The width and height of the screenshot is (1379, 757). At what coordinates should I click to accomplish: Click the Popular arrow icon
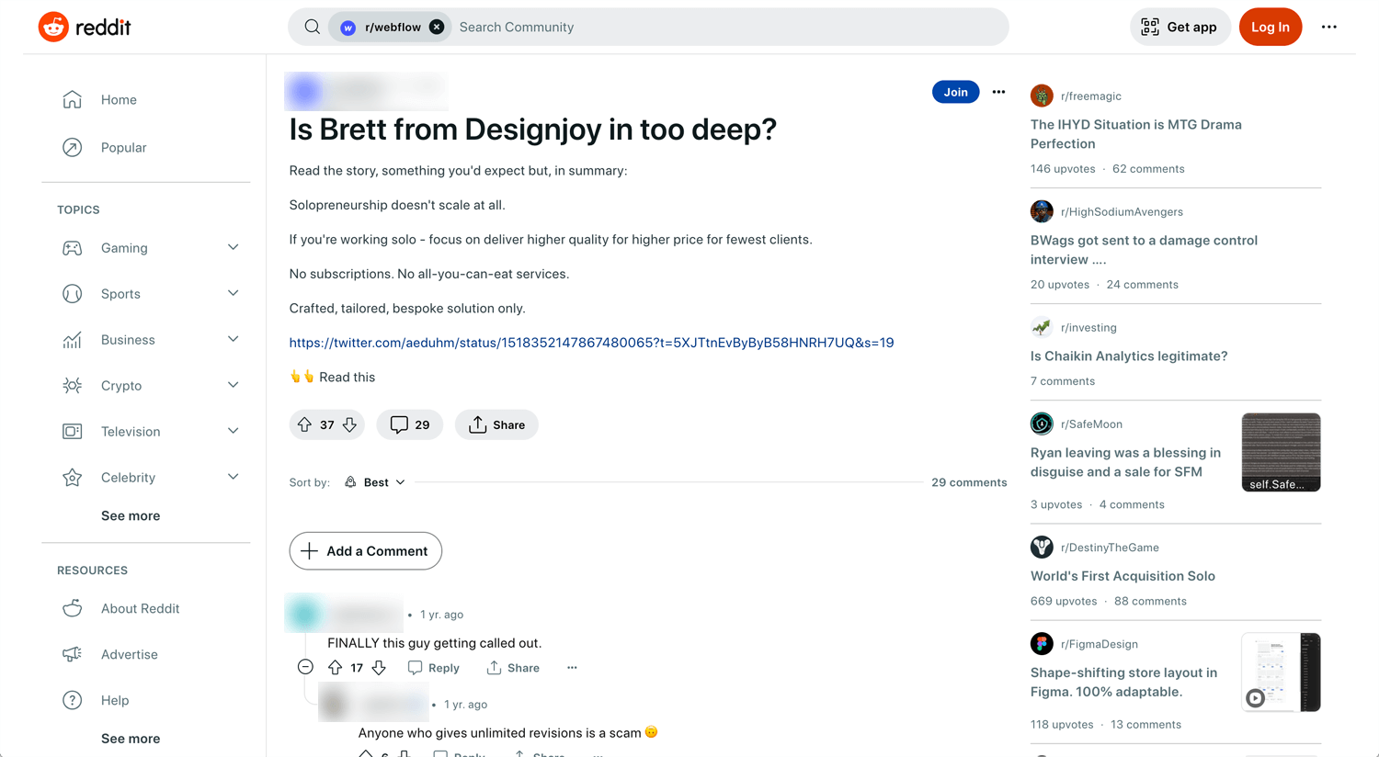click(72, 147)
